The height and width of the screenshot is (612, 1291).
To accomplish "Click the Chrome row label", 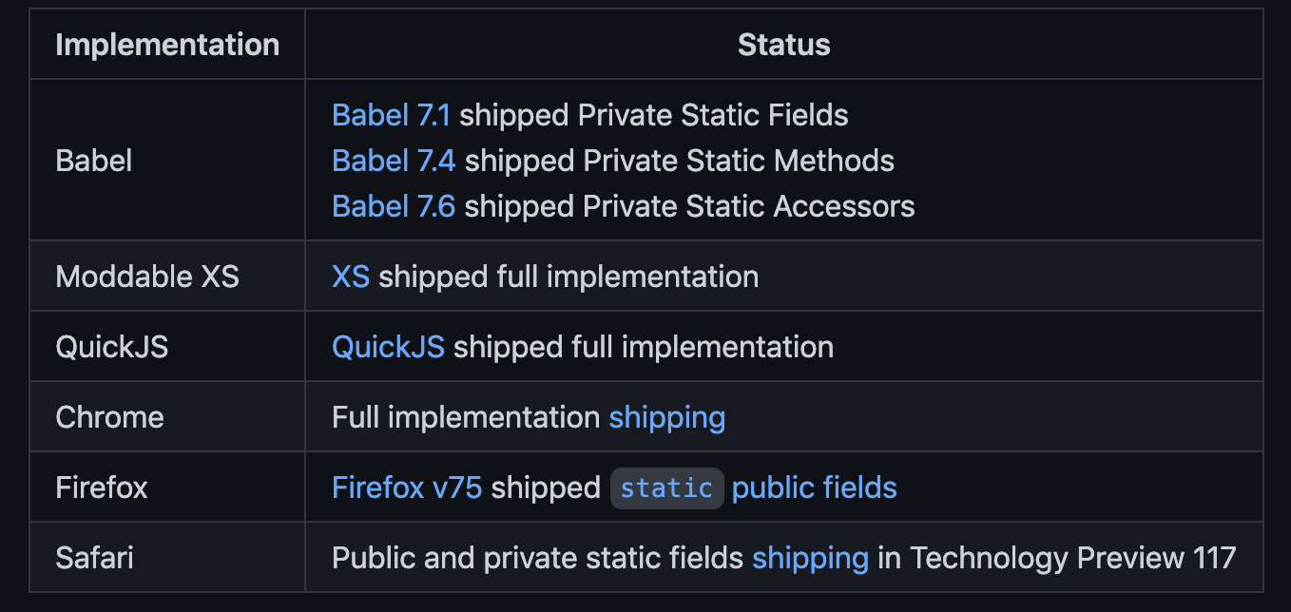I will point(109,417).
